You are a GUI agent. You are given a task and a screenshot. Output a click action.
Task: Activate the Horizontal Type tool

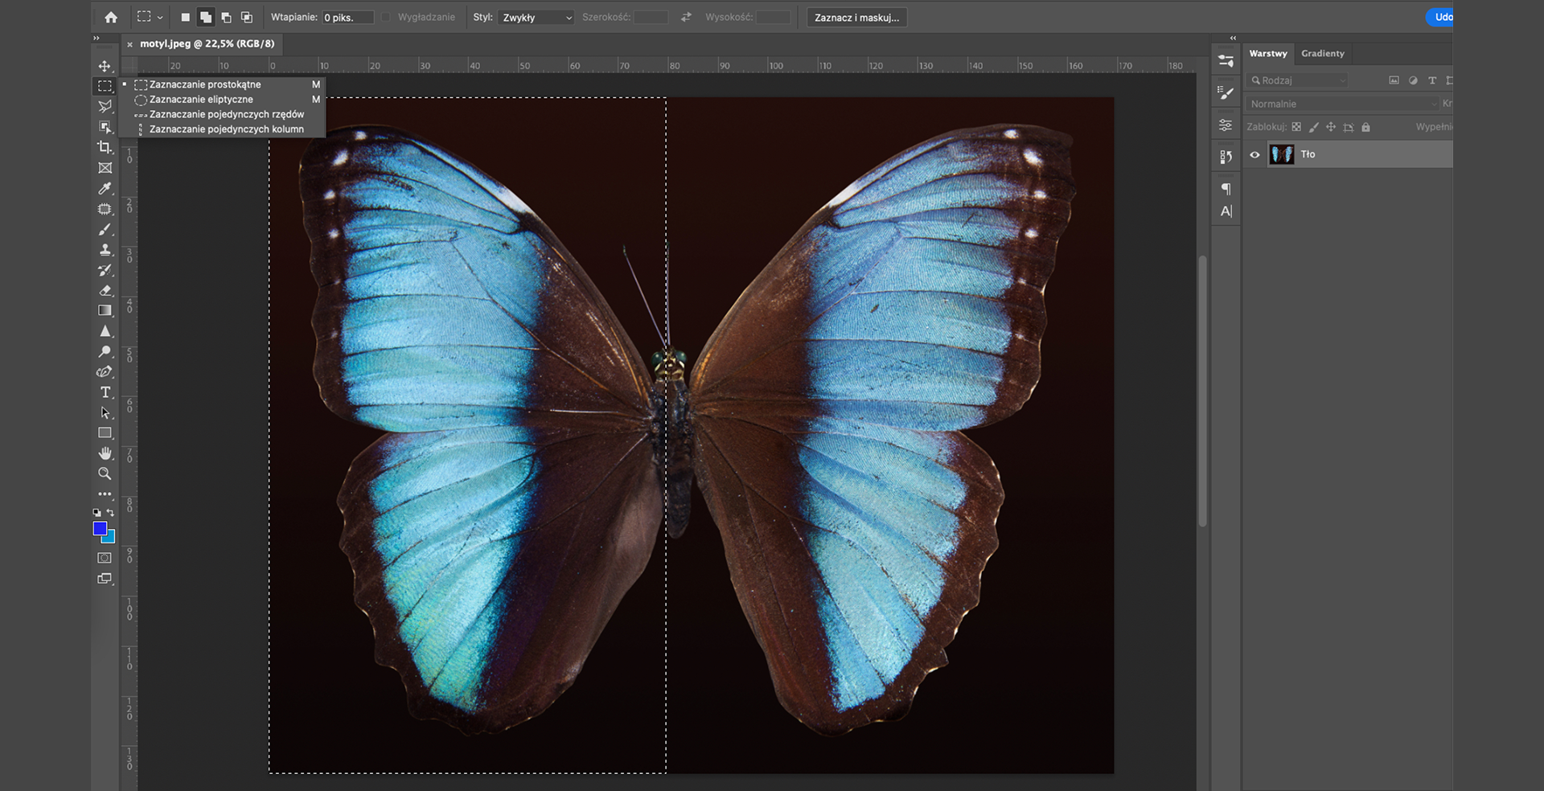105,392
